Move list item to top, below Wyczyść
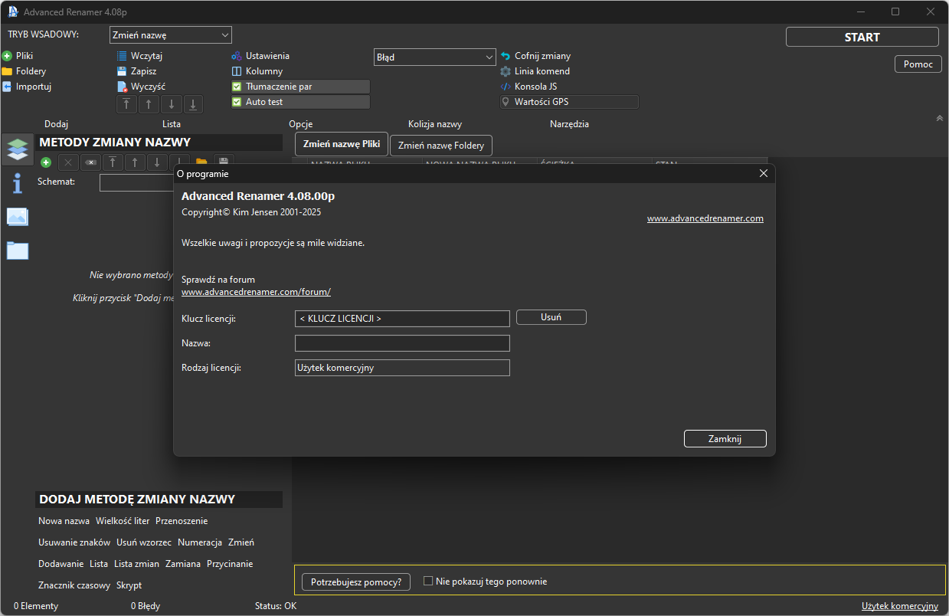The height and width of the screenshot is (616, 949). pos(126,104)
